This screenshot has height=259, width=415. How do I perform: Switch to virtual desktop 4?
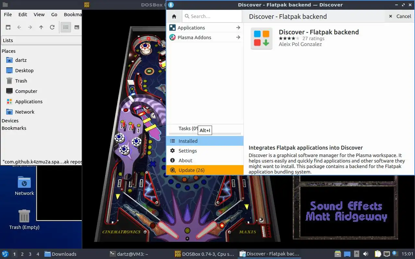(38, 254)
